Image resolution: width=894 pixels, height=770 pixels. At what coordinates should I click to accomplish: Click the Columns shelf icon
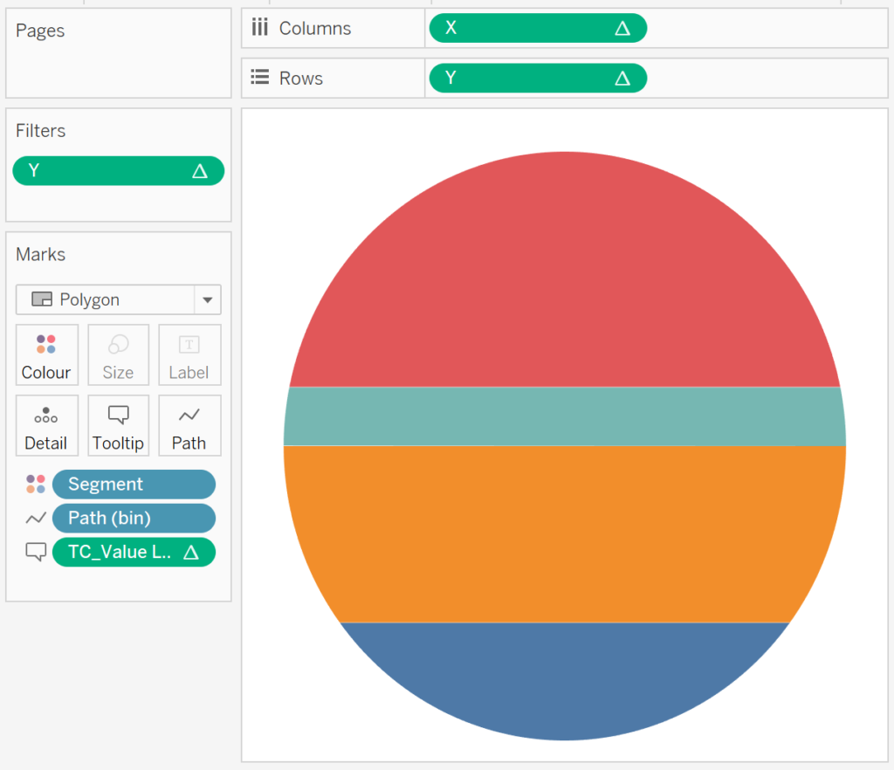click(260, 27)
